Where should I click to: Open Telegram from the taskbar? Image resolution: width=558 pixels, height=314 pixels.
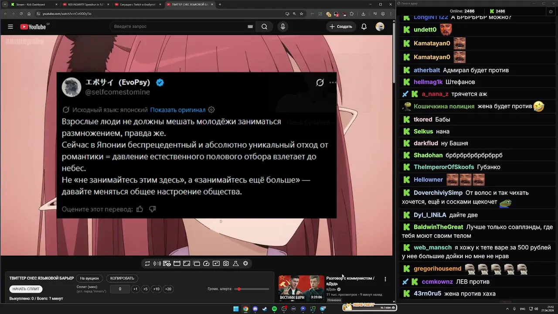(x=323, y=309)
